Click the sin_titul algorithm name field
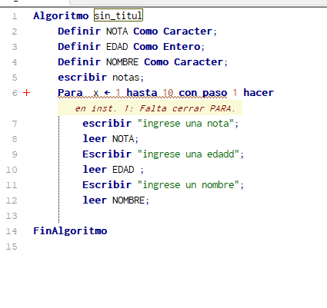 click(118, 15)
